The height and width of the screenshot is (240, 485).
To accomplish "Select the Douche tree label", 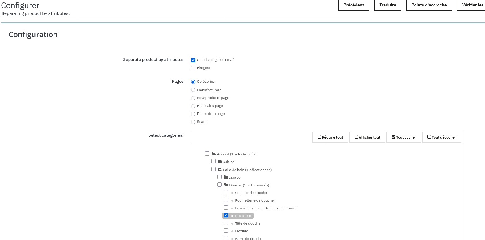I will coord(249,185).
